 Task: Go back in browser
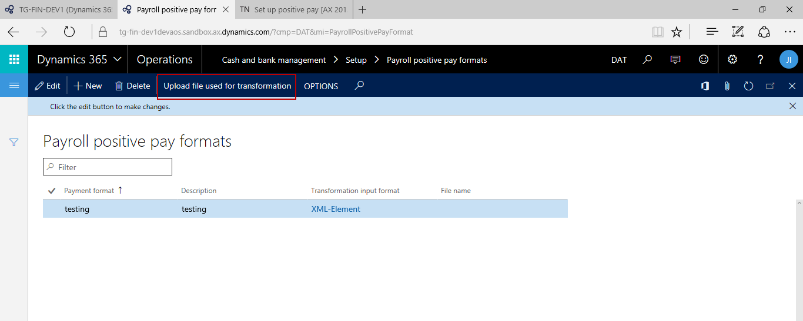(14, 32)
